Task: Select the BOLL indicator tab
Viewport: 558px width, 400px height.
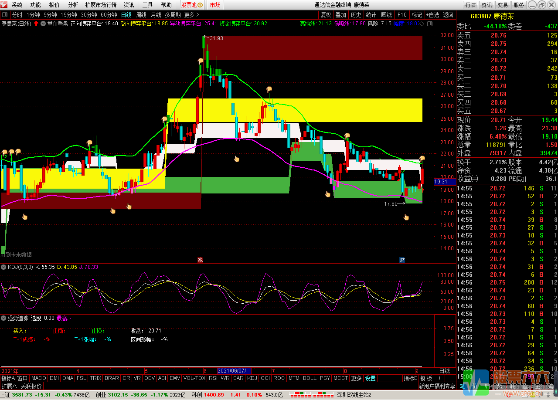Action: (x=310, y=378)
